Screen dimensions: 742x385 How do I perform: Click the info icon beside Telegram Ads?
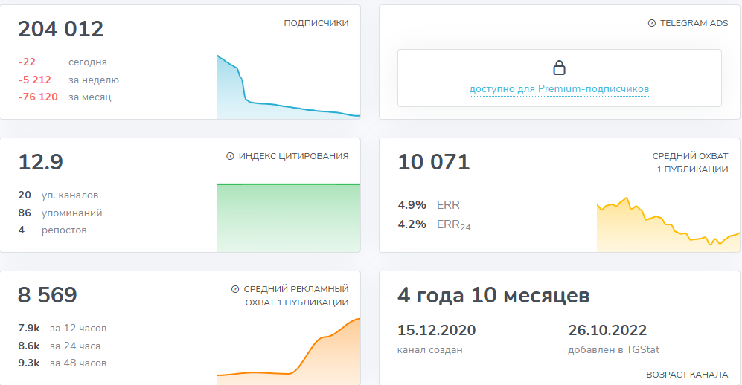pos(652,24)
